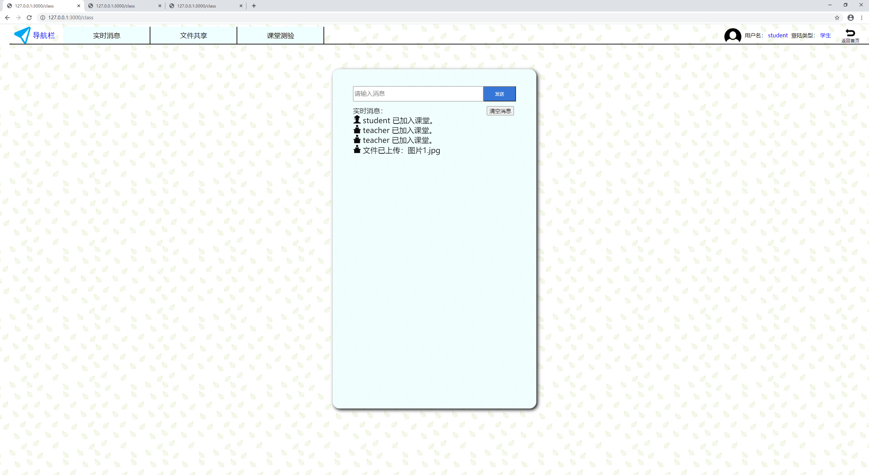Close the third browser tab
Image resolution: width=869 pixels, height=475 pixels.
[241, 6]
